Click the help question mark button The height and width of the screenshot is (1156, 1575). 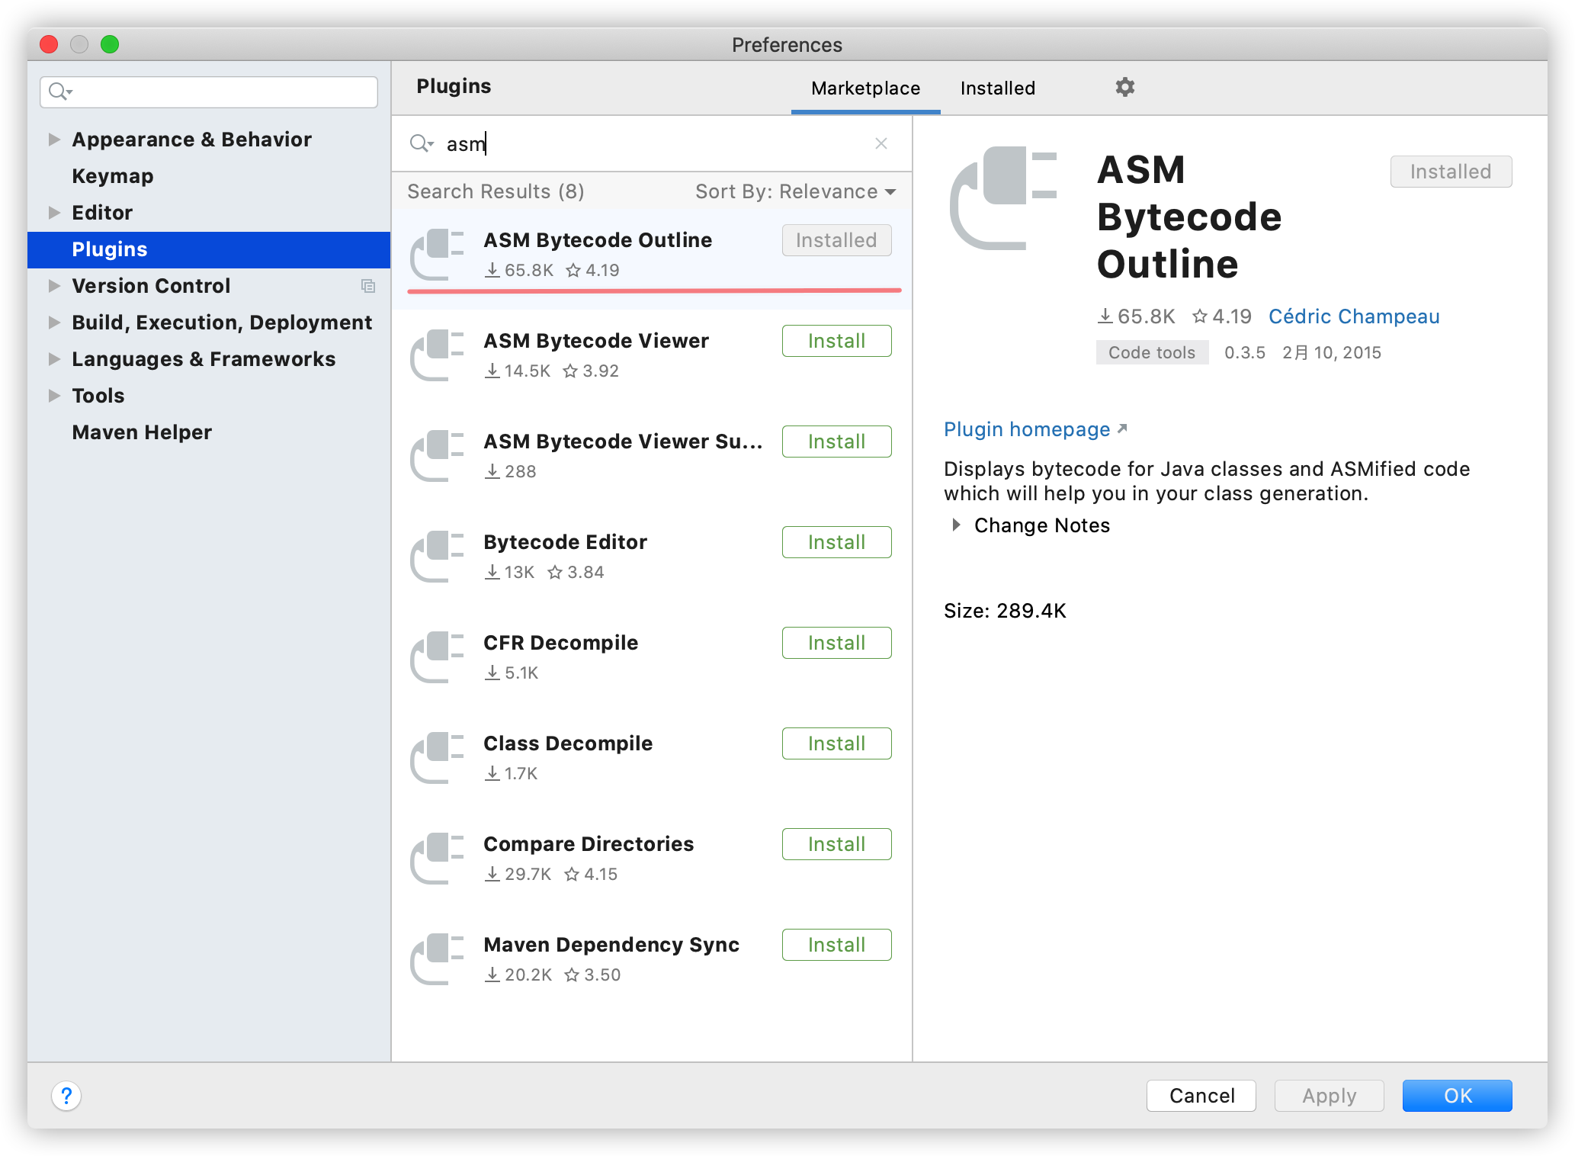pos(66,1096)
